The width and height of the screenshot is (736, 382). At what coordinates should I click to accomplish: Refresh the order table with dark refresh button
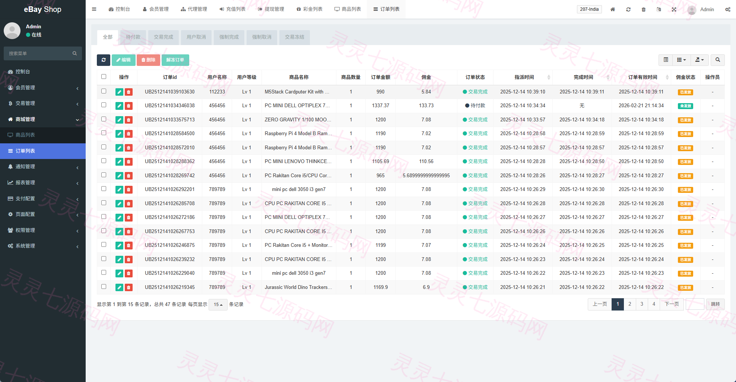(x=104, y=60)
